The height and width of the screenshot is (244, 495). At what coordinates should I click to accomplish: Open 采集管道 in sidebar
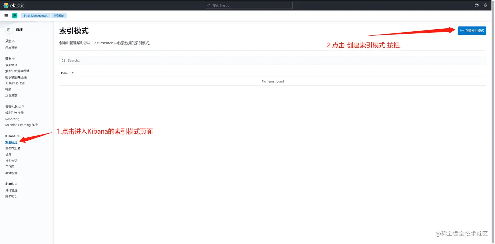point(11,48)
